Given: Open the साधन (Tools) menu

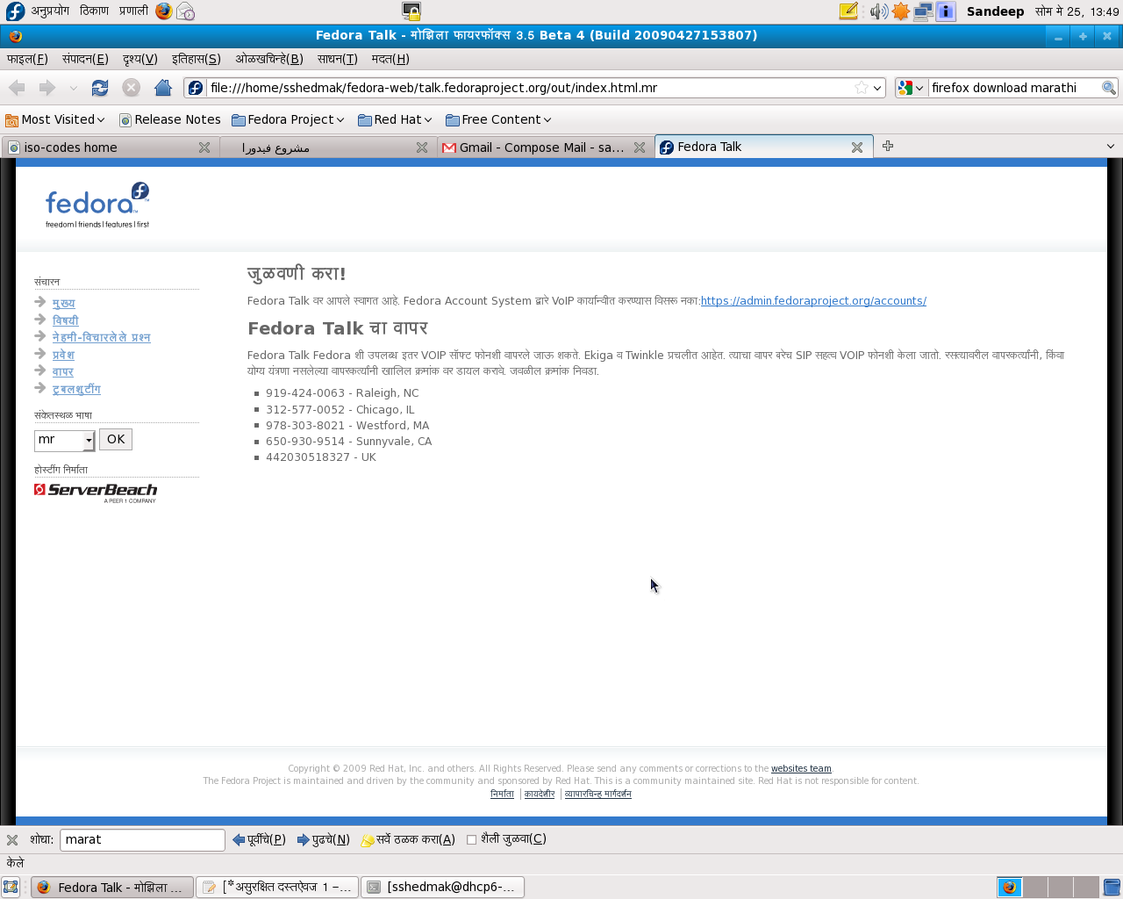Looking at the screenshot, I should 337,59.
